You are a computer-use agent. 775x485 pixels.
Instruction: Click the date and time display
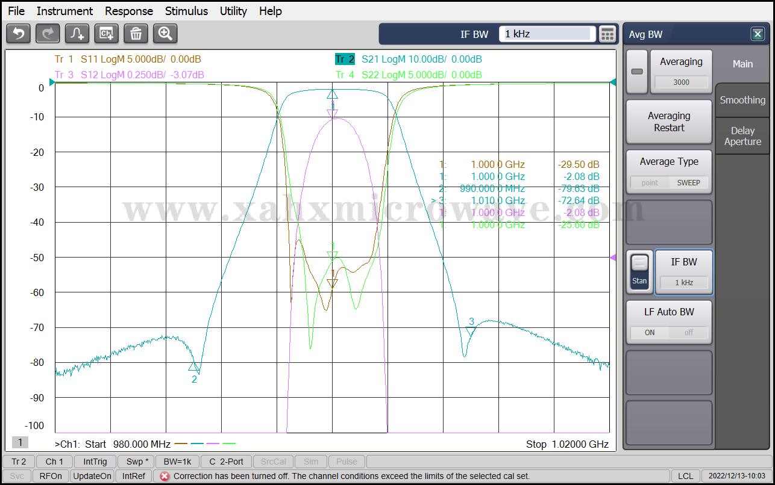pos(736,476)
